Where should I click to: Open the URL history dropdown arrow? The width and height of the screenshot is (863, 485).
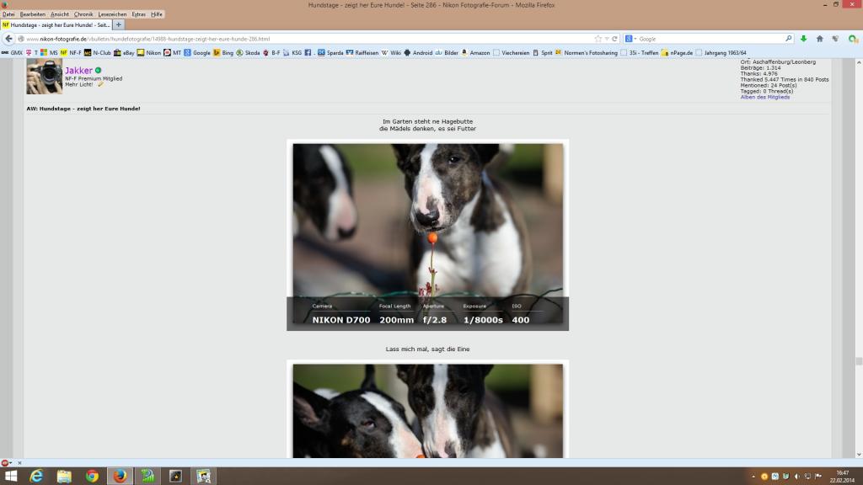click(607, 39)
